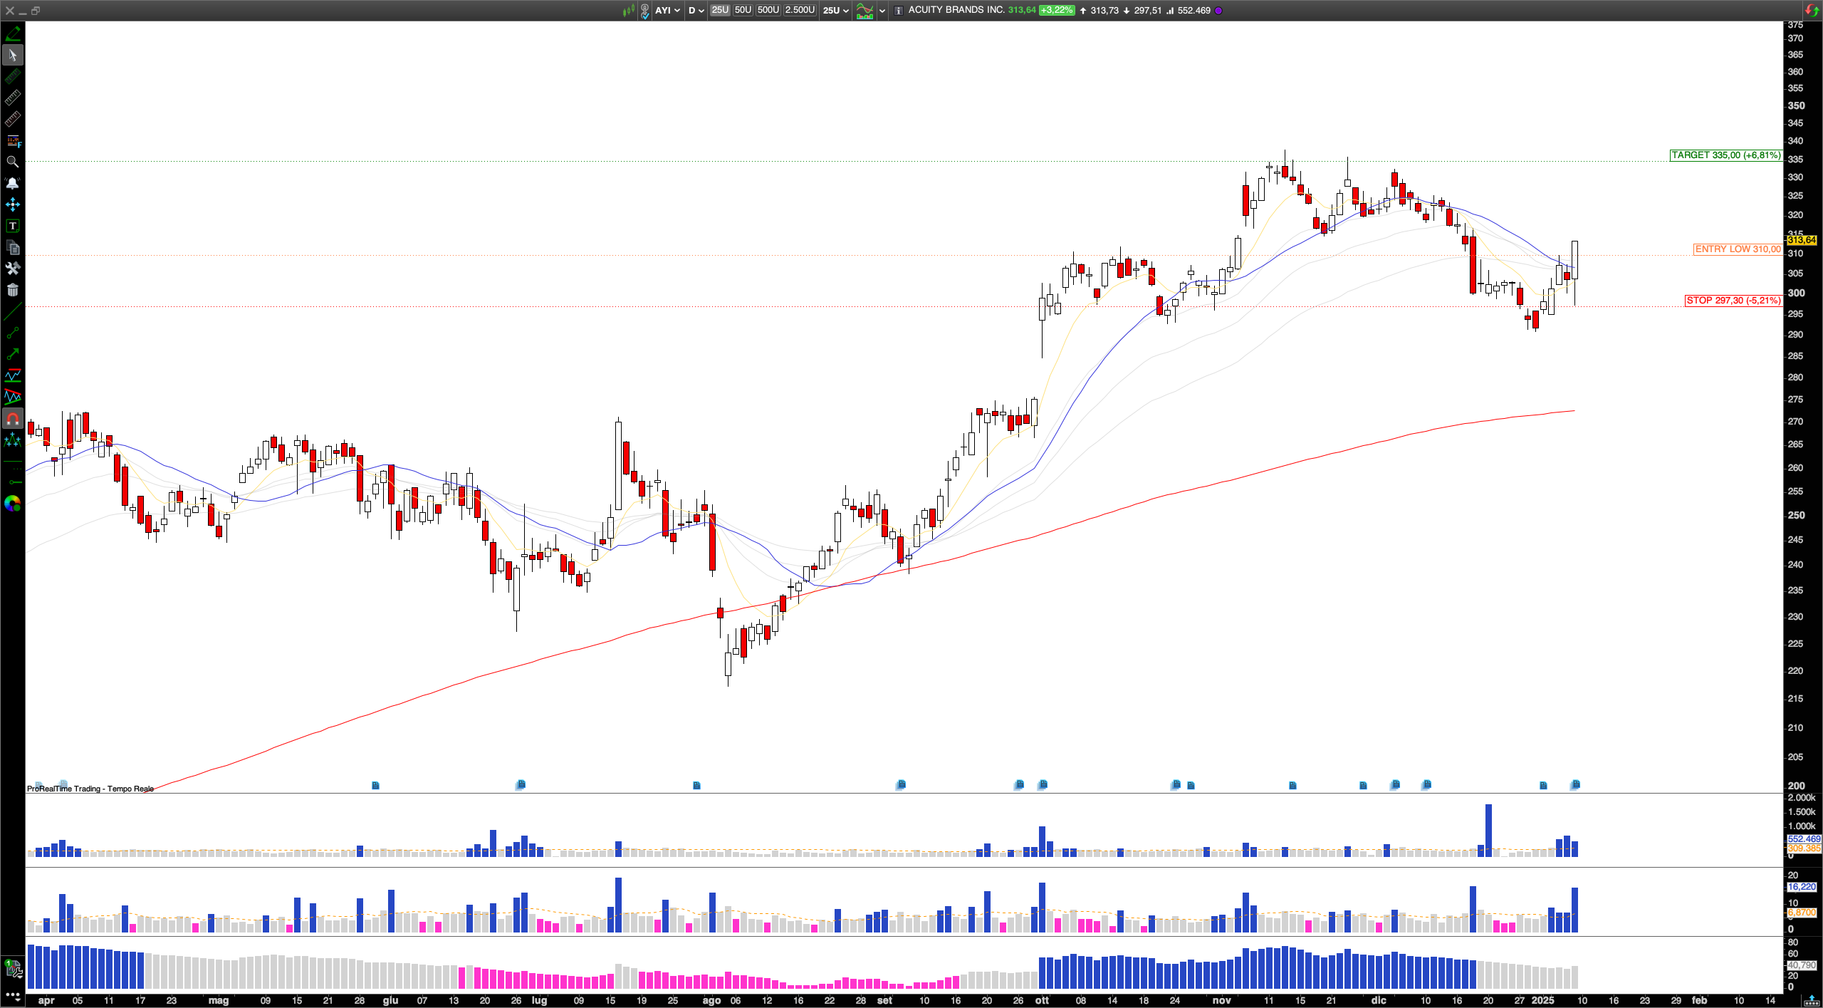Toggle the purple status dot indicator
Image resolution: width=1823 pixels, height=1008 pixels.
1218,11
